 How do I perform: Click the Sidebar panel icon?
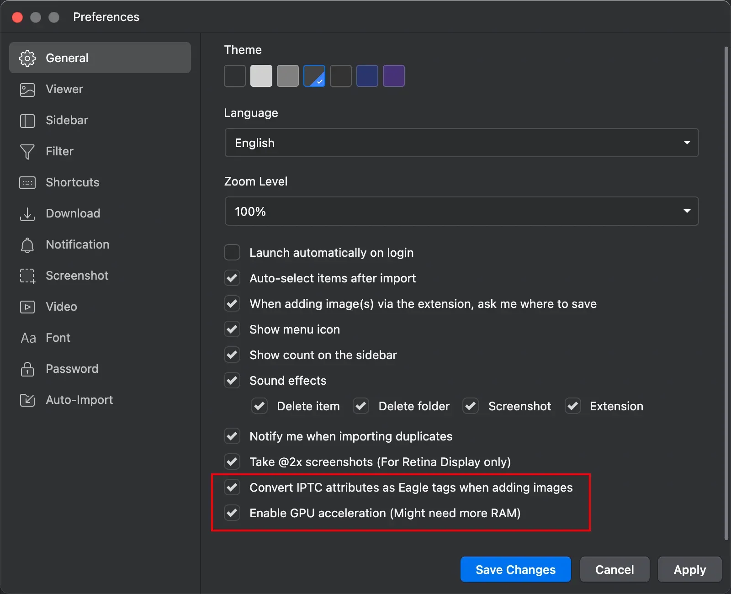[27, 121]
